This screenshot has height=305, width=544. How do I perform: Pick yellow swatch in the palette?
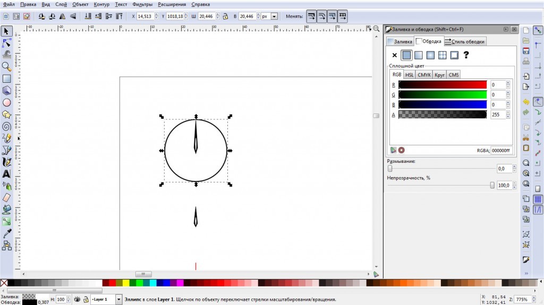[x=125, y=283]
